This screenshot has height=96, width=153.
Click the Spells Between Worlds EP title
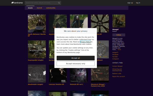[x=37, y=35]
